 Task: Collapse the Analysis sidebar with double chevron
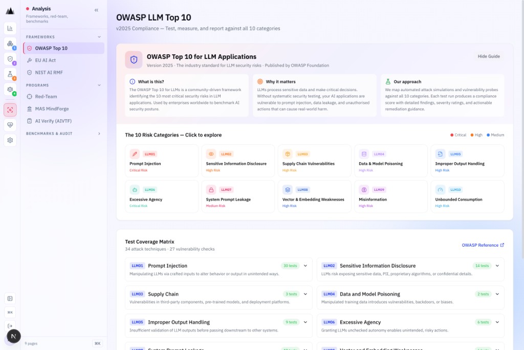pos(96,10)
